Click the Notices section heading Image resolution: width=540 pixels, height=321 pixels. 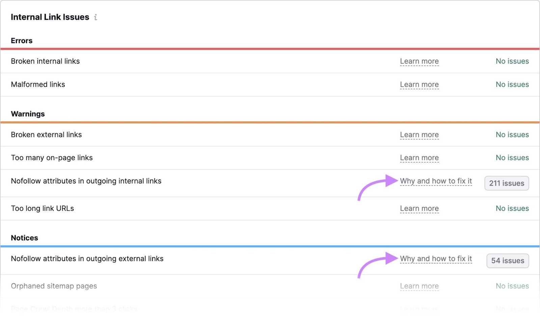pyautogui.click(x=24, y=238)
